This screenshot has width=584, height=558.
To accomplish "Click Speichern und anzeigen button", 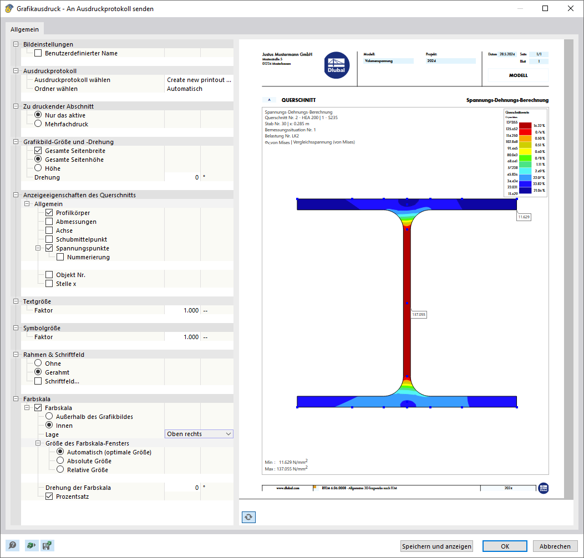I will point(436,546).
